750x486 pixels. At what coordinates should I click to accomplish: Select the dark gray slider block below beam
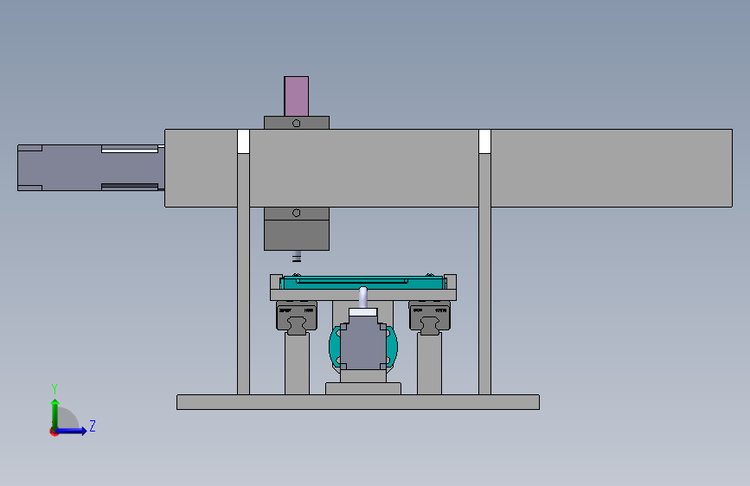(297, 235)
